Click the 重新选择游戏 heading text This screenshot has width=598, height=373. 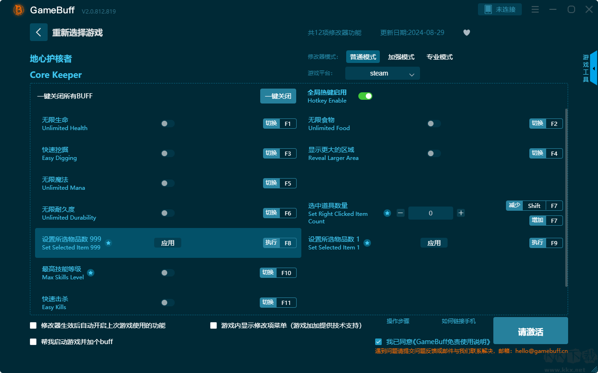[78, 33]
